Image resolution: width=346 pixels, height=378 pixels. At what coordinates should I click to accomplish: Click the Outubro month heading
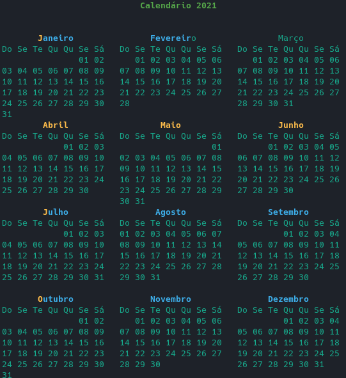pyautogui.click(x=56, y=299)
